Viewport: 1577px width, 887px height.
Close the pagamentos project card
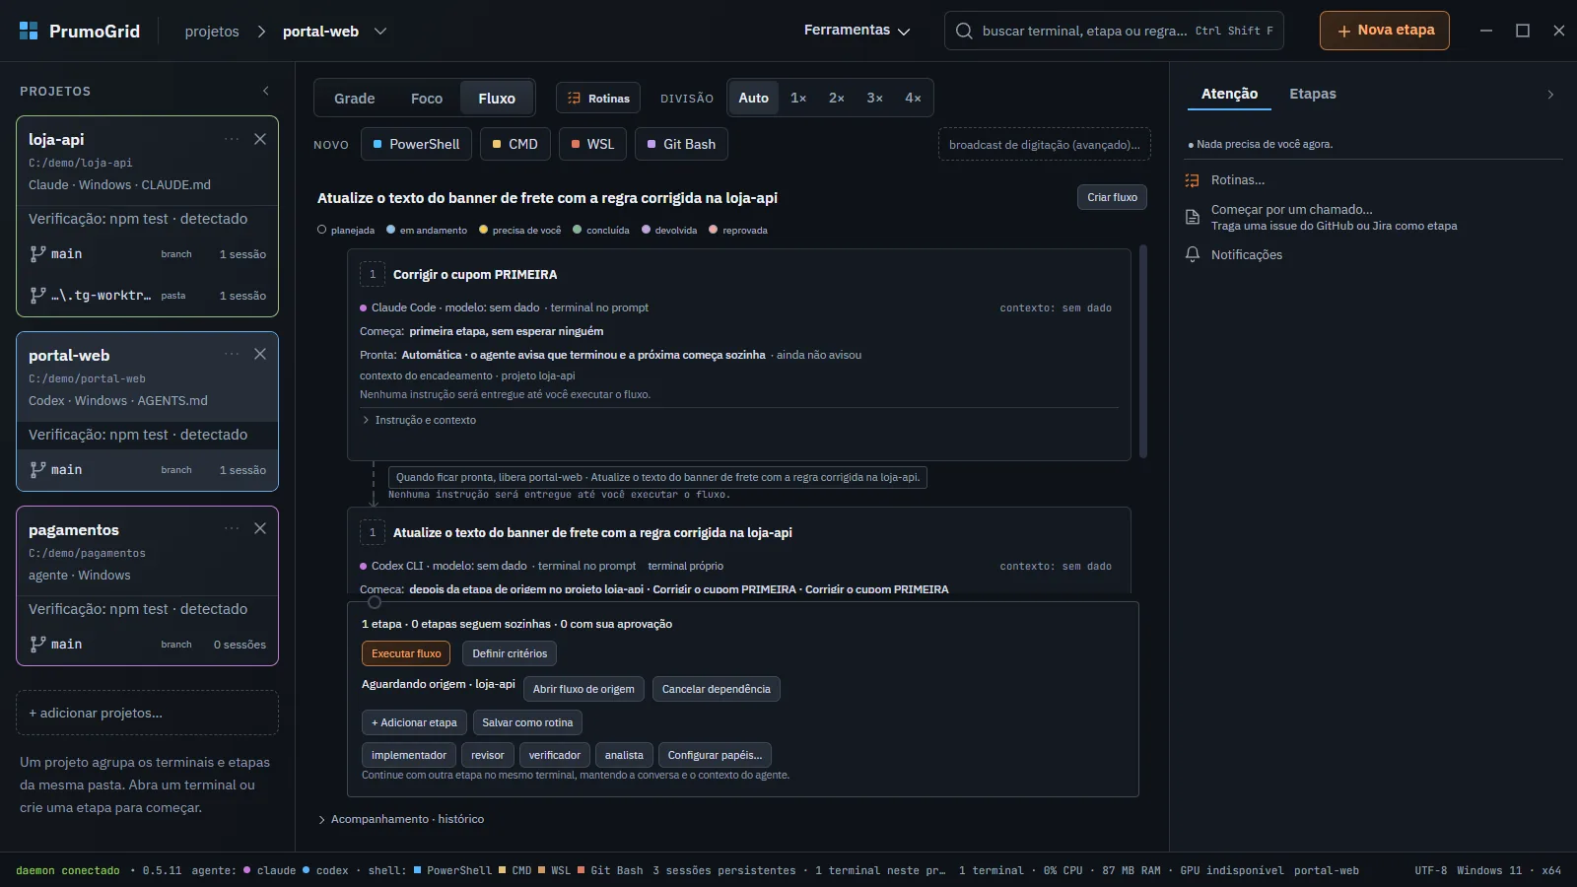click(260, 528)
